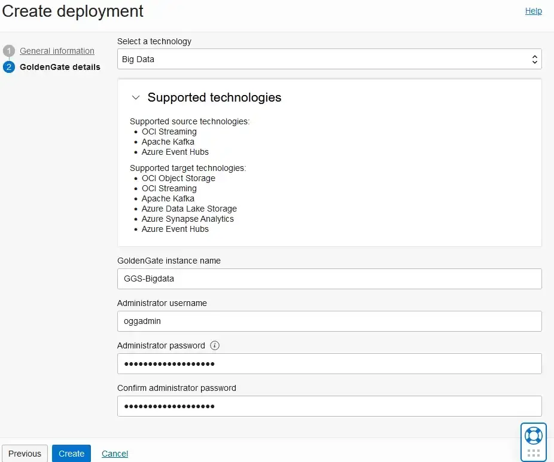Click the step 1 numbered circle
The image size is (554, 462).
tap(8, 51)
